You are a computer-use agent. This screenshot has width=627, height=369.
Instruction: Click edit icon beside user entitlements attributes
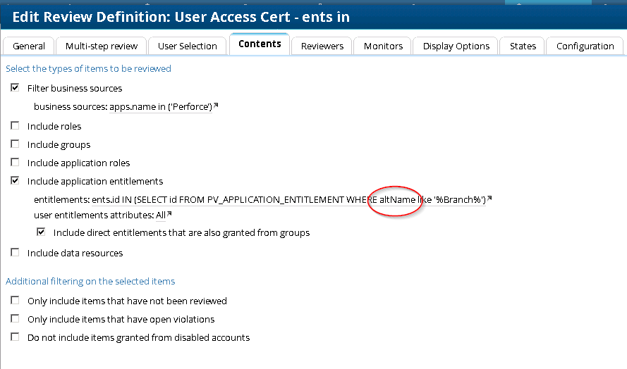(x=169, y=214)
